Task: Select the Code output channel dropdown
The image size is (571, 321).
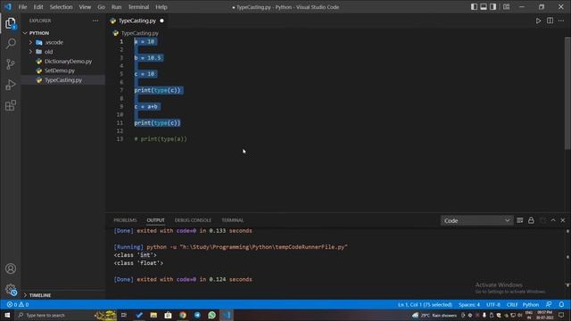Action: click(476, 220)
